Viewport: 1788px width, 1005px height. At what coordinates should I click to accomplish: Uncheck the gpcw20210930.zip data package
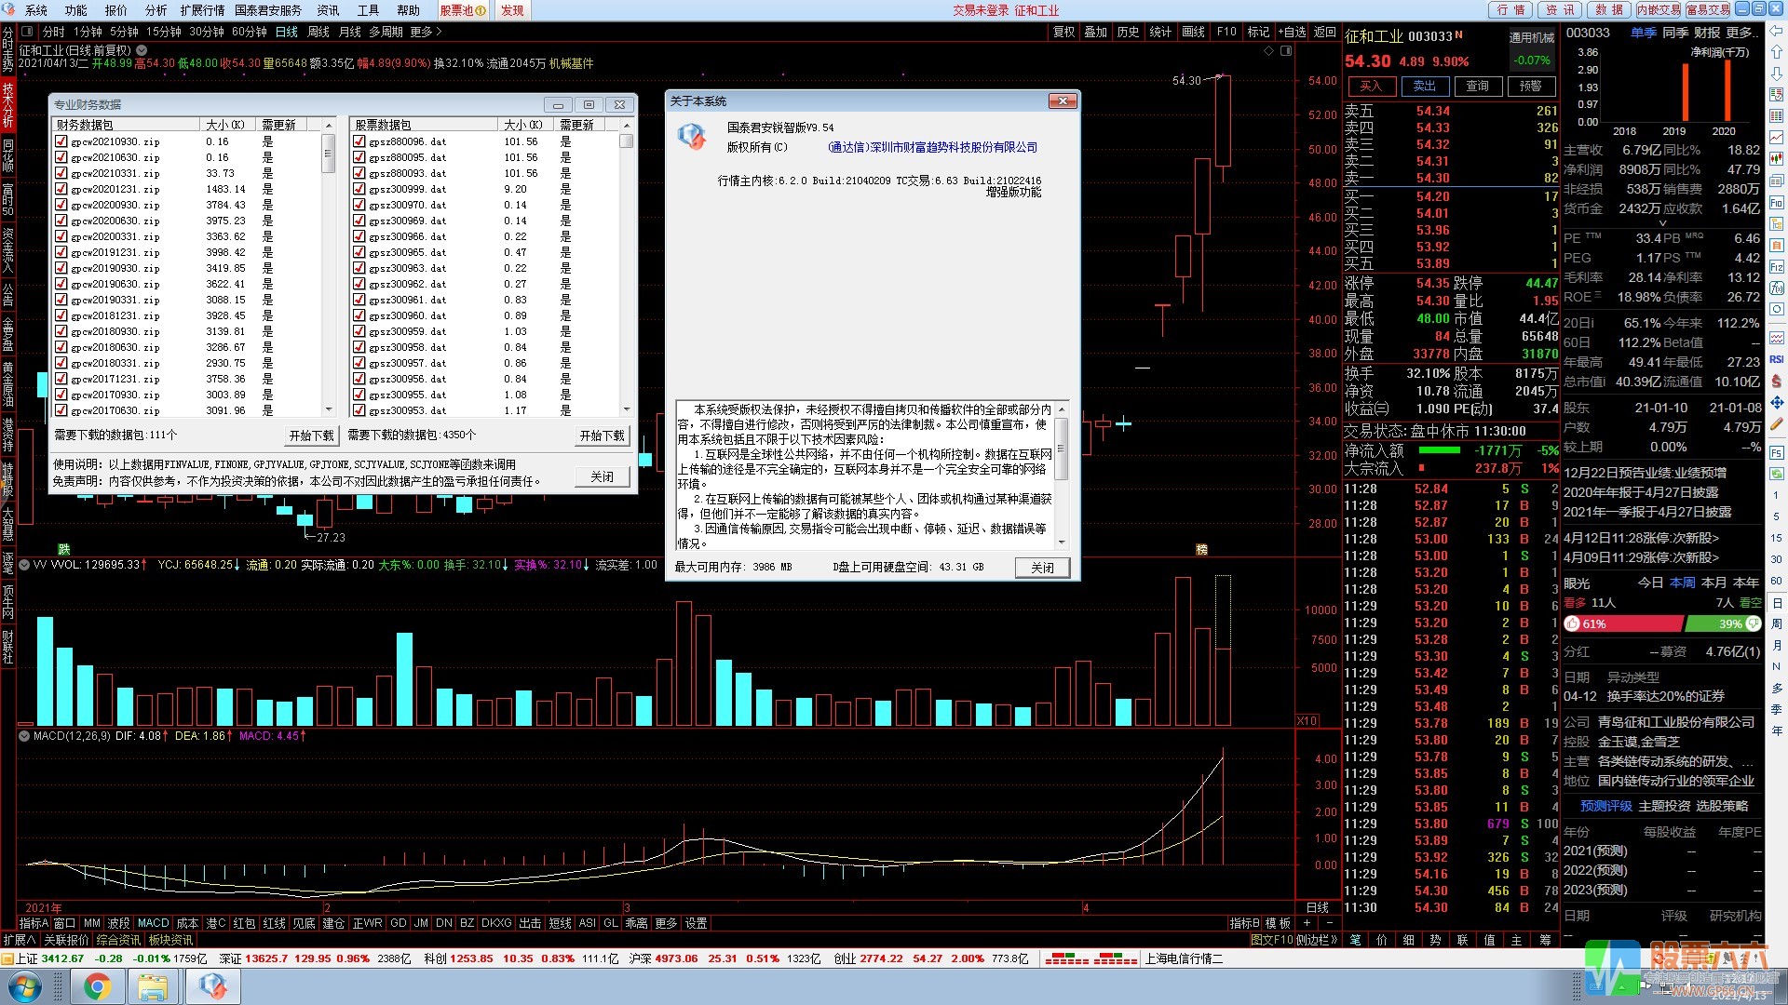[61, 141]
